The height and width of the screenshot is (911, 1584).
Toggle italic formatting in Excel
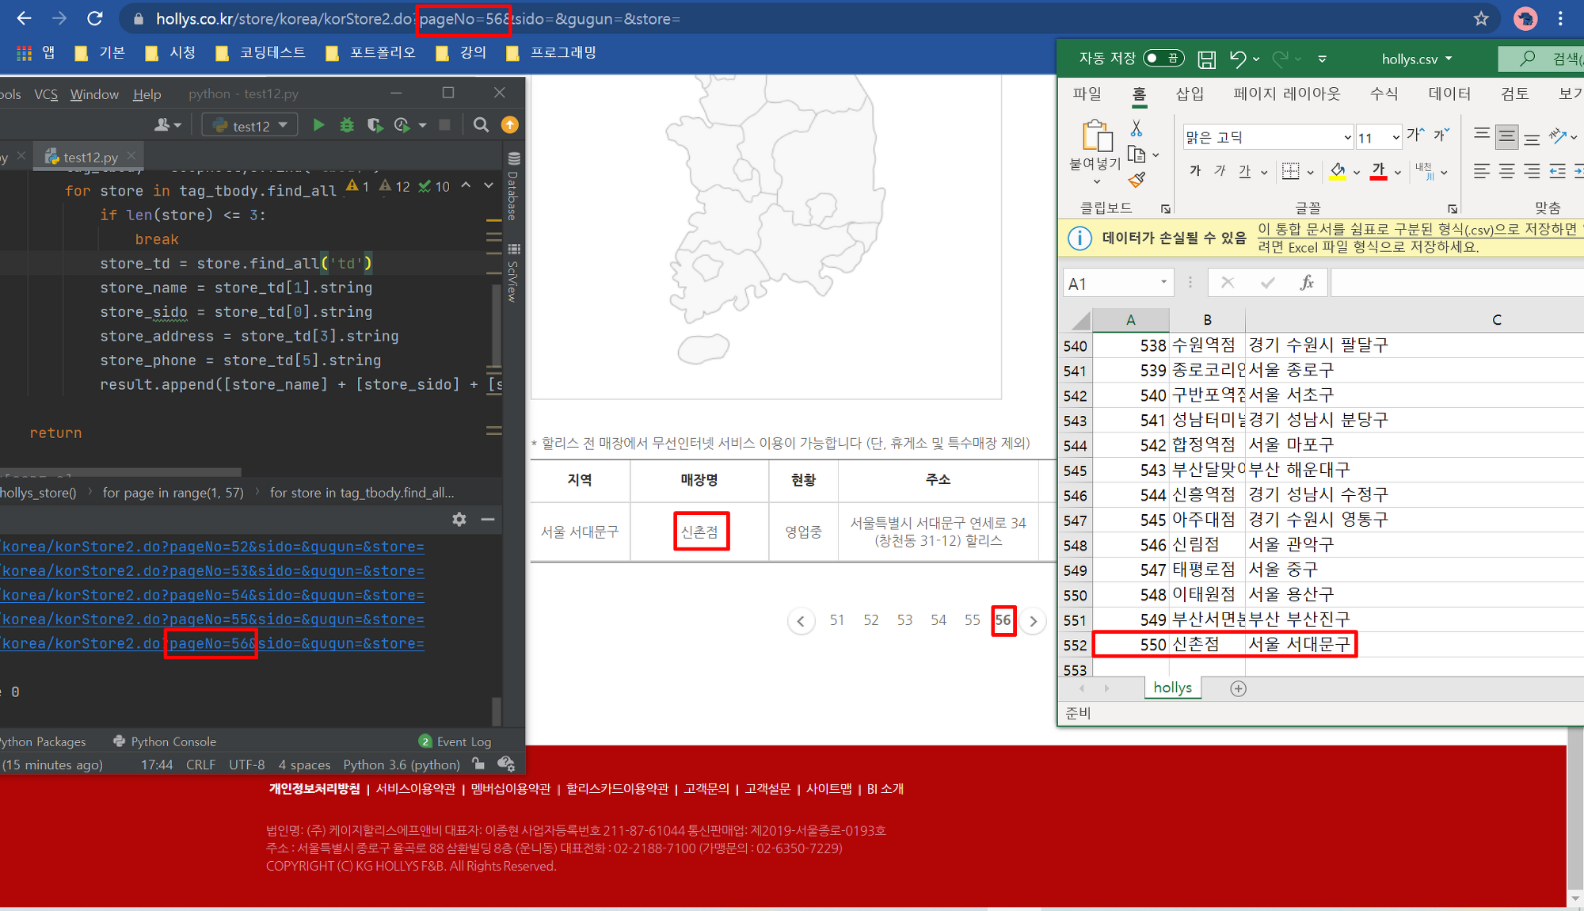click(x=1220, y=170)
